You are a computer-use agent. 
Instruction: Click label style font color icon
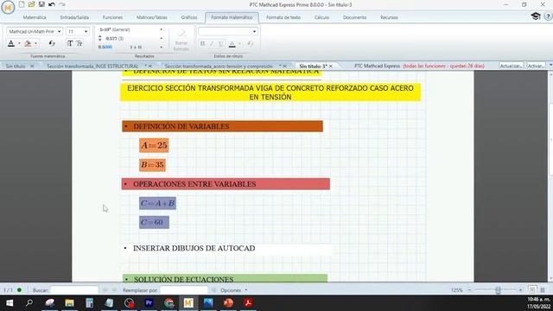(x=232, y=43)
